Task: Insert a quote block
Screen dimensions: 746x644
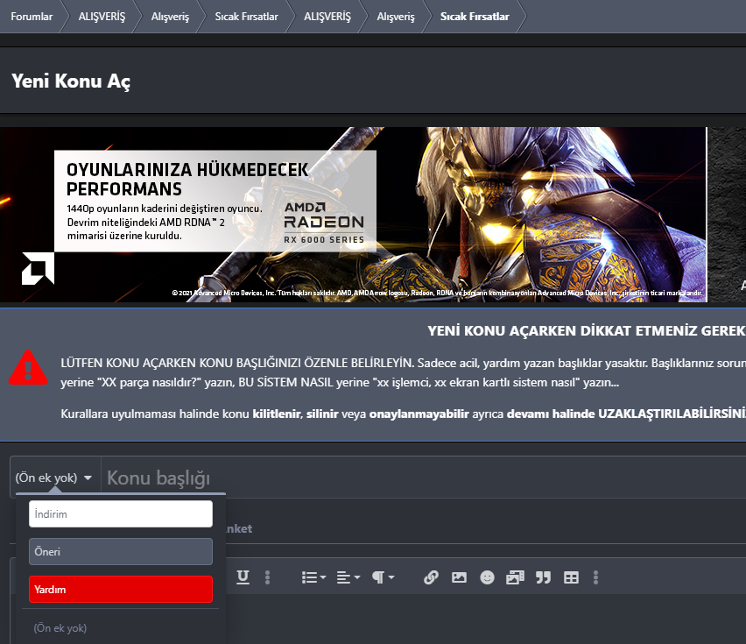Action: pyautogui.click(x=543, y=577)
